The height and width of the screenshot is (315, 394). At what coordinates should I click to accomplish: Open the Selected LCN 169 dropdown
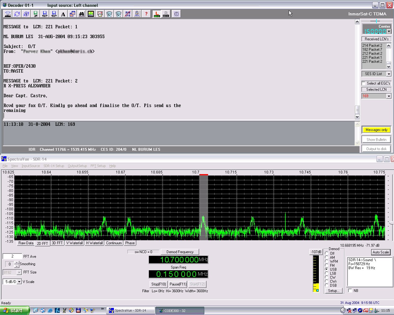pyautogui.click(x=389, y=96)
